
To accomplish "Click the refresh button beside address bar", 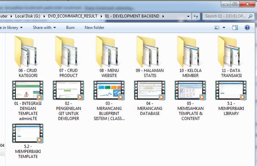I will (196, 16).
